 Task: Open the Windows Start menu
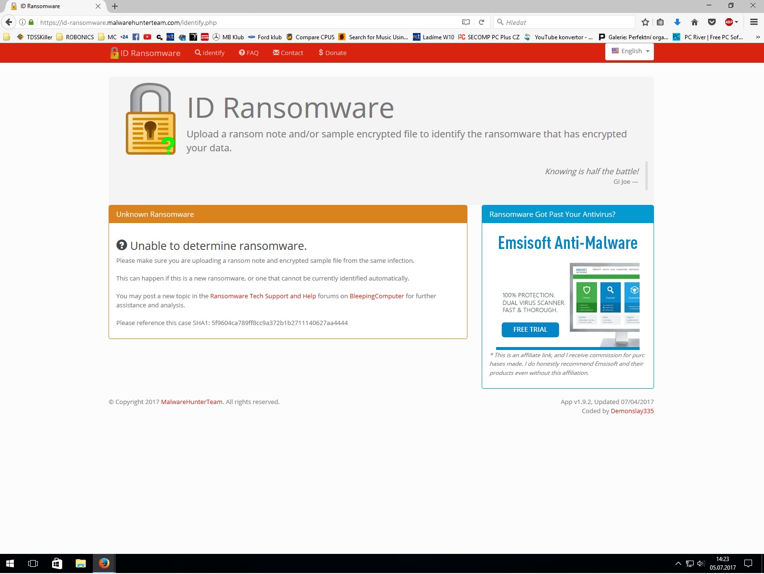pos(10,563)
